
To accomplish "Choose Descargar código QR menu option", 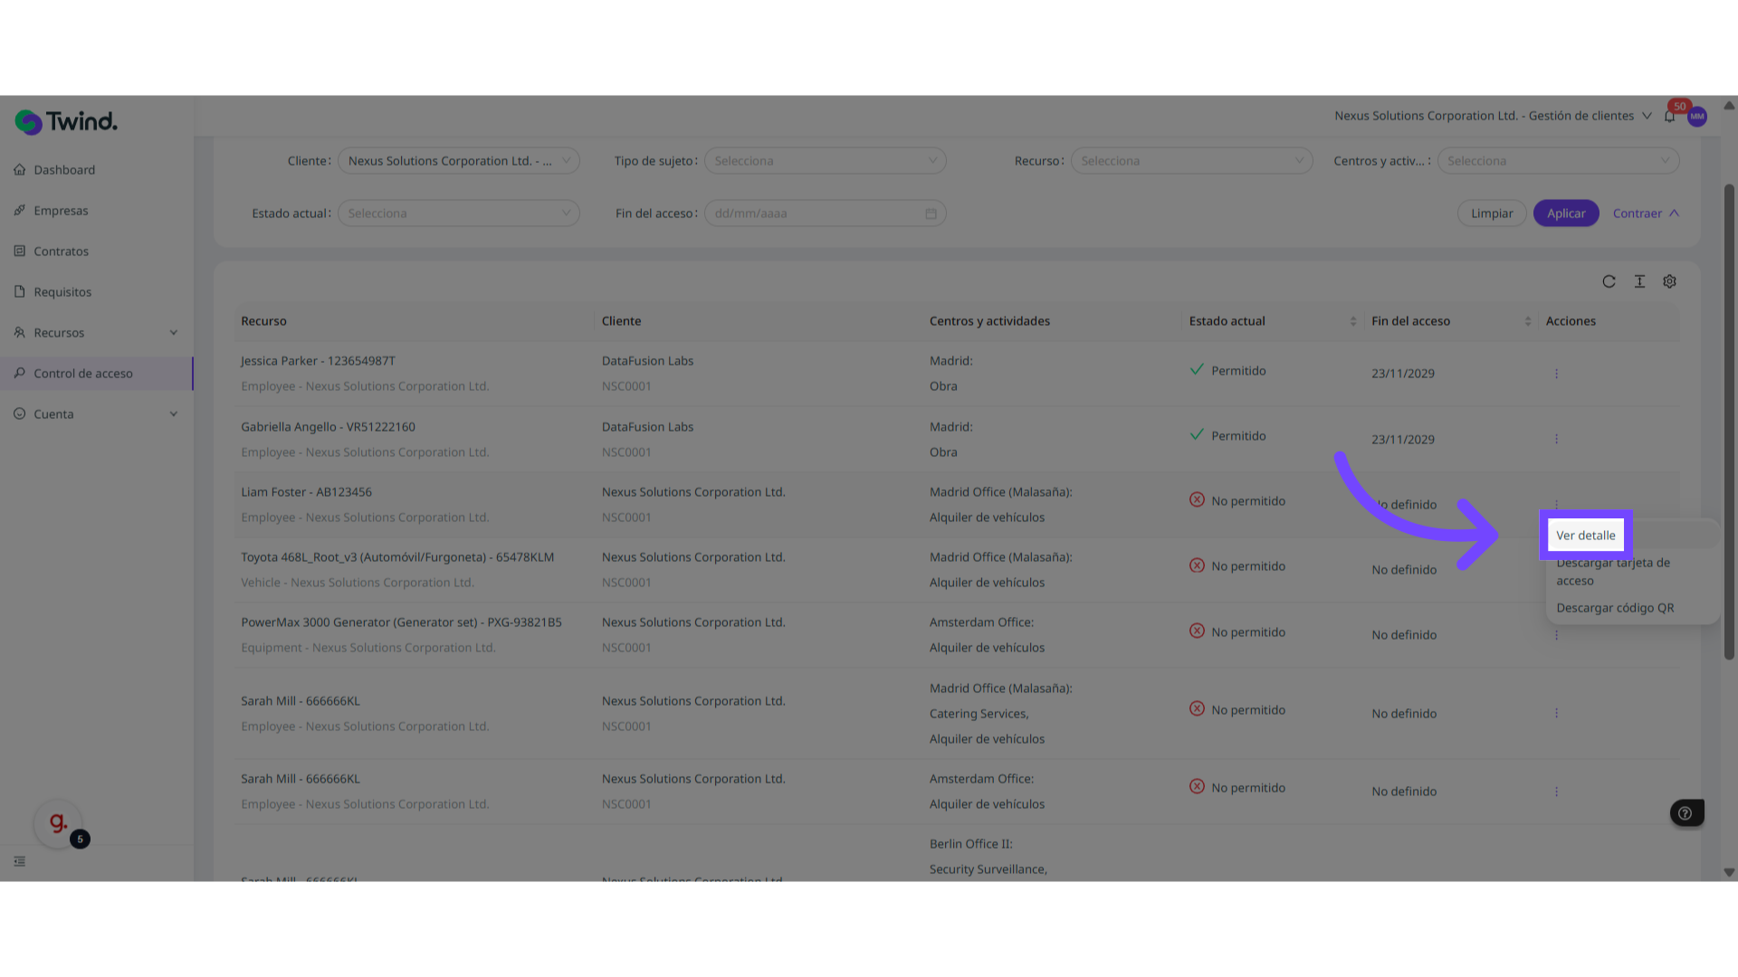I will (1615, 608).
